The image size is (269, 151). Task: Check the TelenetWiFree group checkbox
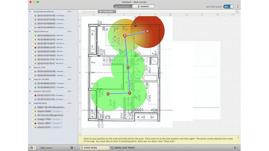point(32,32)
